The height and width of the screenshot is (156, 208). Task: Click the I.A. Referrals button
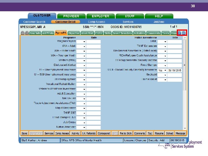[x=89, y=133]
